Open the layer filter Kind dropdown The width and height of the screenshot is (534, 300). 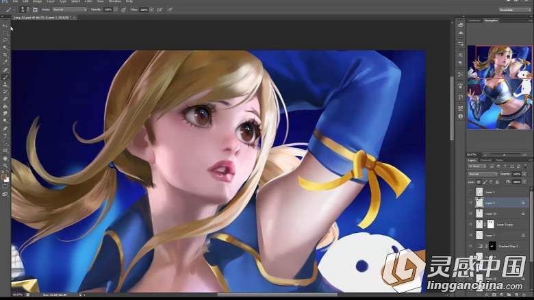pos(477,166)
